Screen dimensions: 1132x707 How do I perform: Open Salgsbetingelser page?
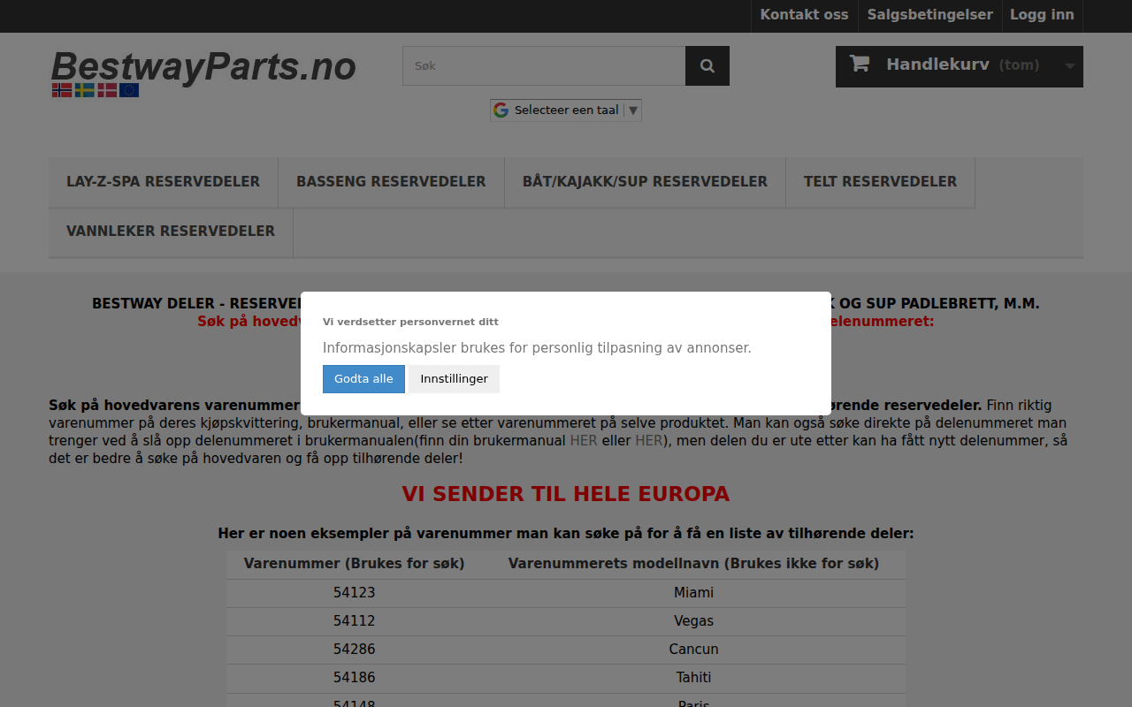tap(929, 15)
